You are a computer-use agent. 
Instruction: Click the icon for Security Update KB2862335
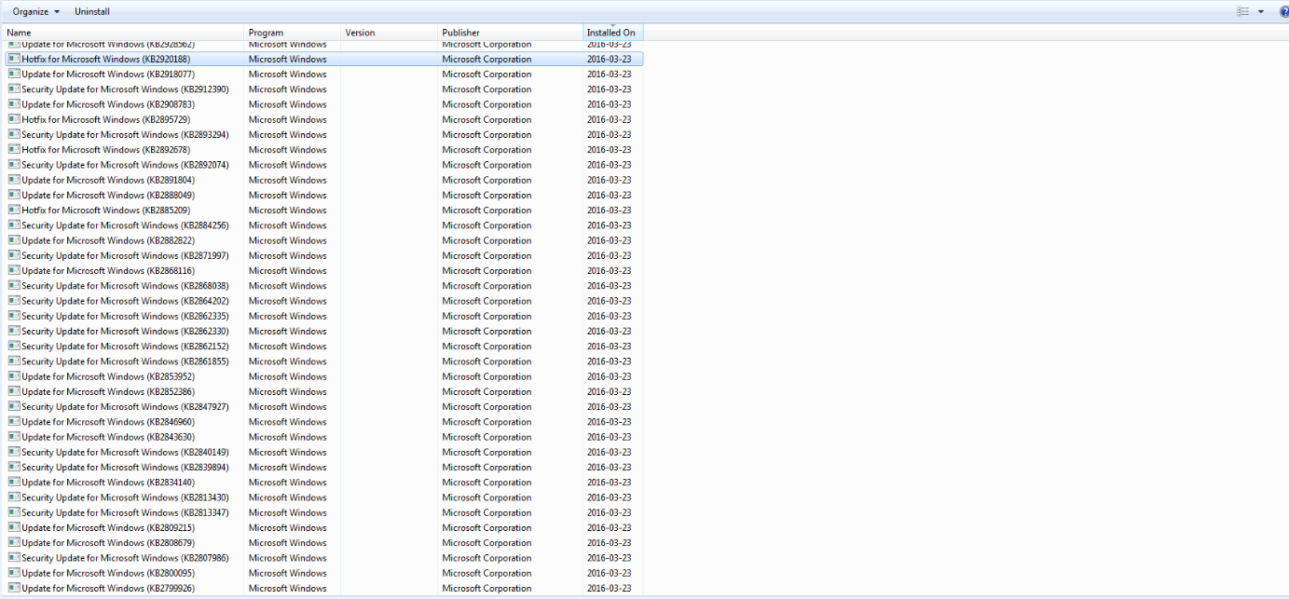13,316
